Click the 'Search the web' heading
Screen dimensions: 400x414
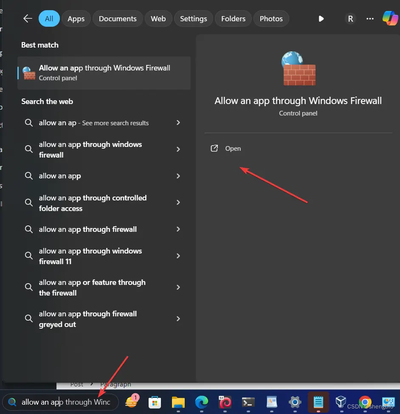[x=47, y=101]
